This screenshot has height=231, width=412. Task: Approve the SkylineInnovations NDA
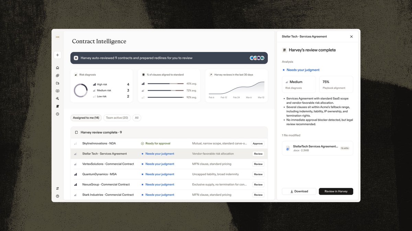click(x=257, y=144)
